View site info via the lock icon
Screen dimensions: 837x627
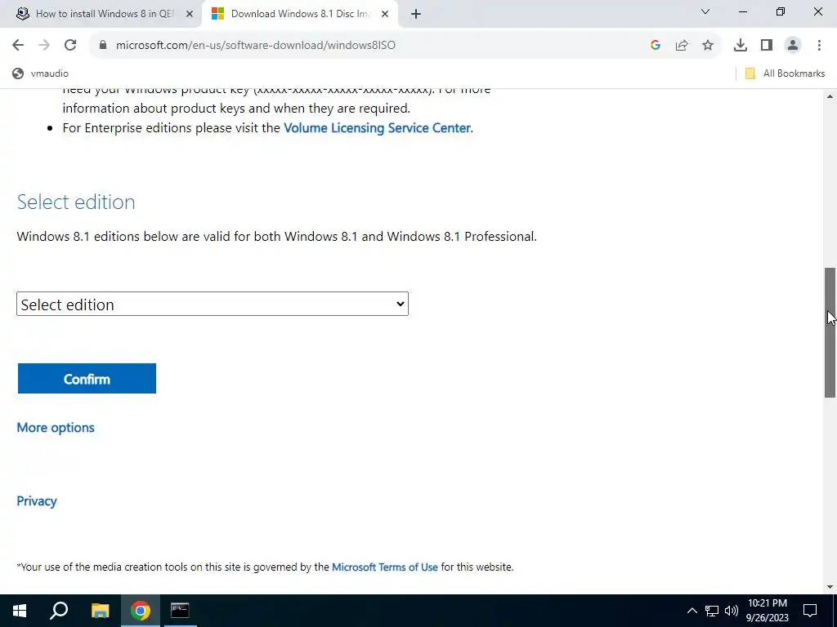[x=103, y=46]
